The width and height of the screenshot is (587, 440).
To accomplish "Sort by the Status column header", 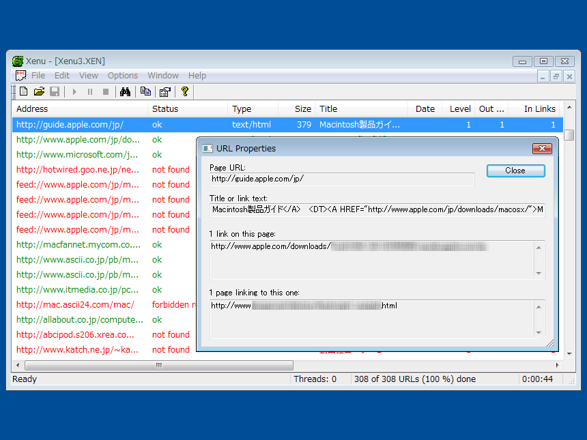I will pyautogui.click(x=188, y=109).
